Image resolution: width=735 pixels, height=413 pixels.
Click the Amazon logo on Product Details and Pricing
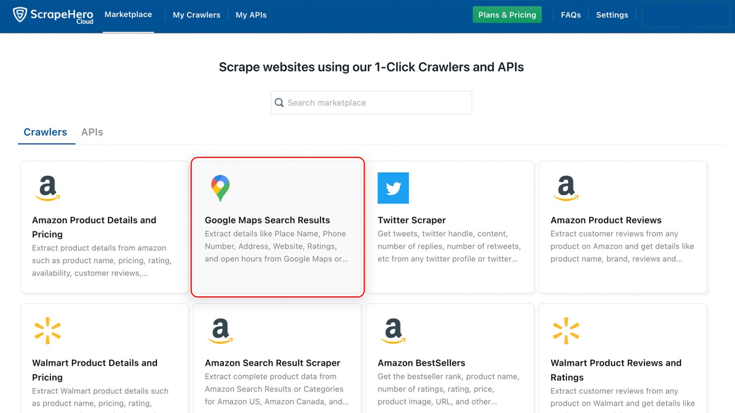coord(47,188)
